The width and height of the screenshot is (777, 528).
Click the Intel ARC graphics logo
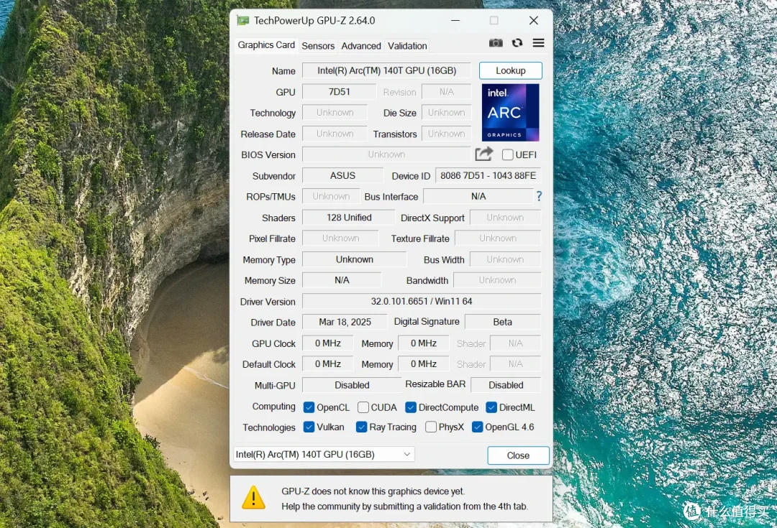tap(510, 112)
